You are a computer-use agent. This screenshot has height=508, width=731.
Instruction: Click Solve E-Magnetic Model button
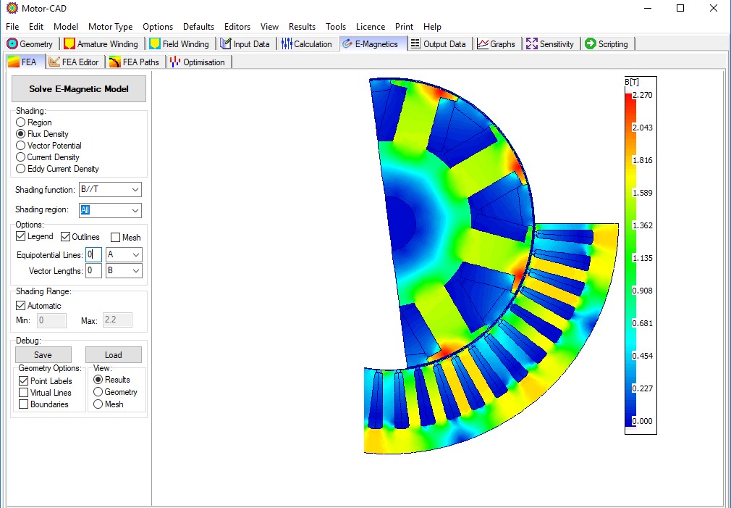(79, 88)
